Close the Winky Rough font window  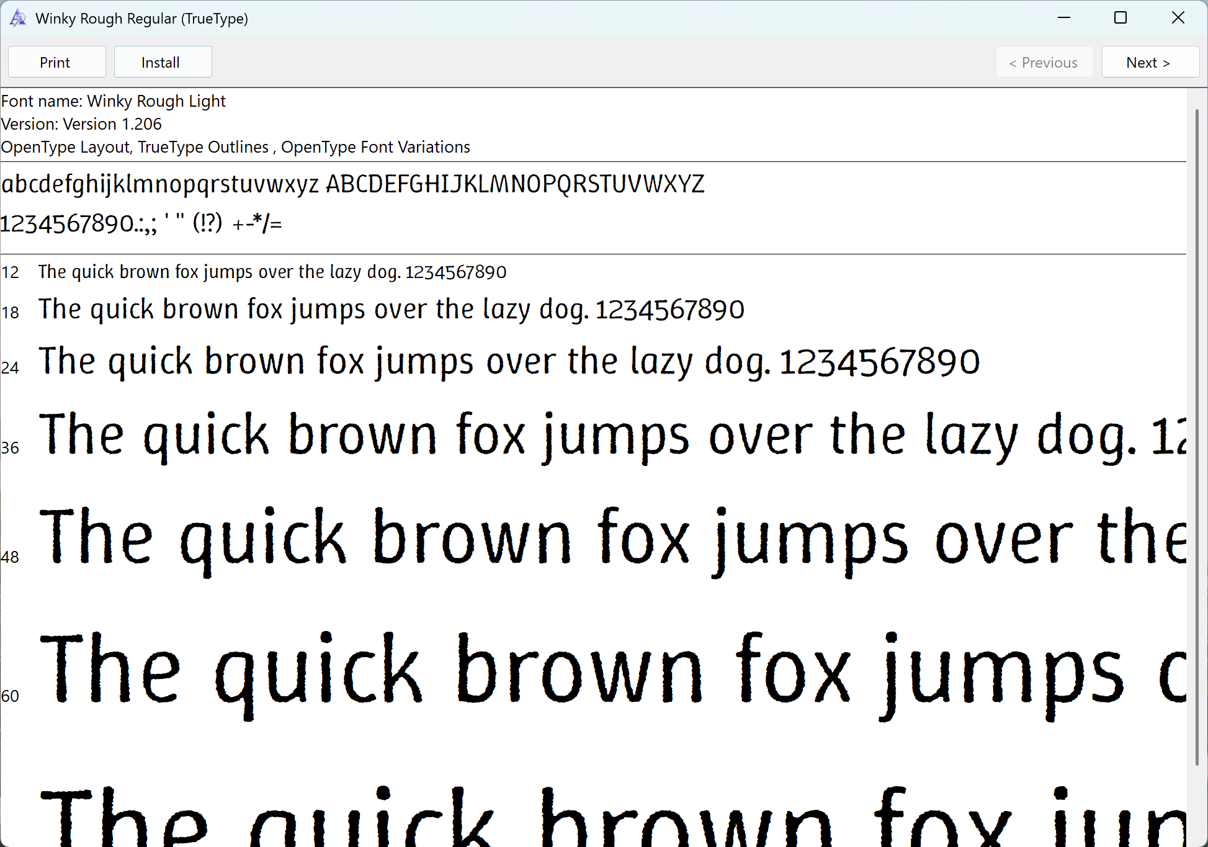point(1178,18)
